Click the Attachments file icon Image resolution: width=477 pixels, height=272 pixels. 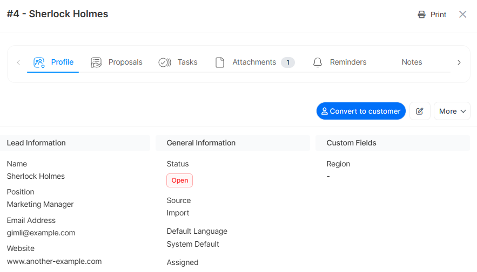point(220,62)
